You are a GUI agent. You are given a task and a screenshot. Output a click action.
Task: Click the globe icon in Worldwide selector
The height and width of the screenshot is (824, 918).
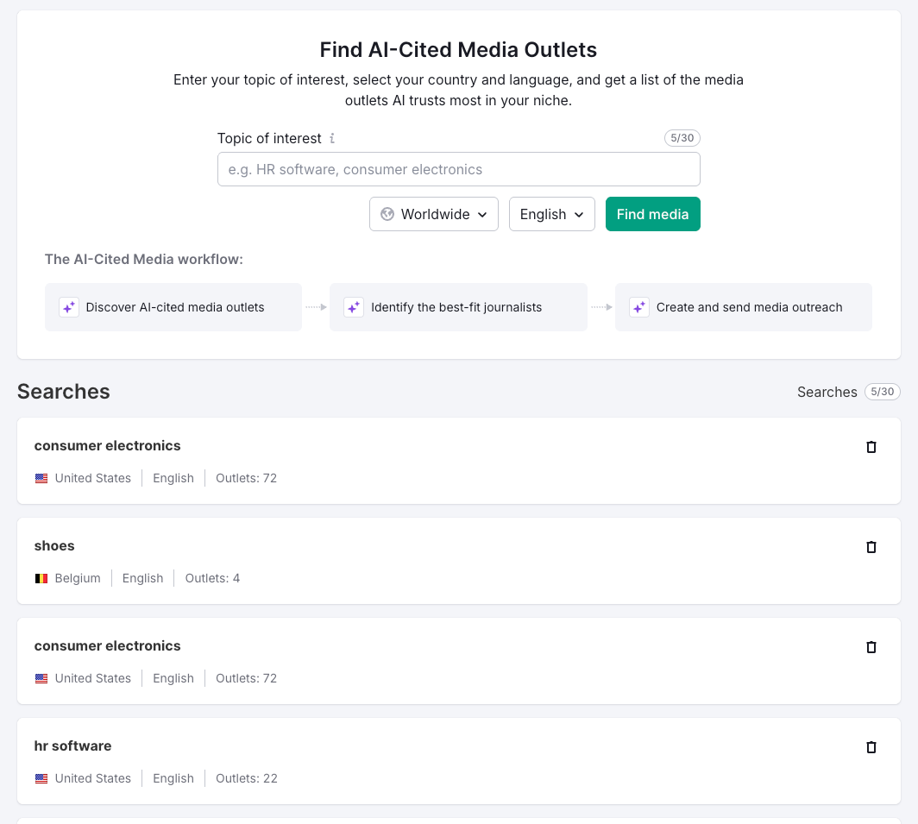click(x=387, y=214)
